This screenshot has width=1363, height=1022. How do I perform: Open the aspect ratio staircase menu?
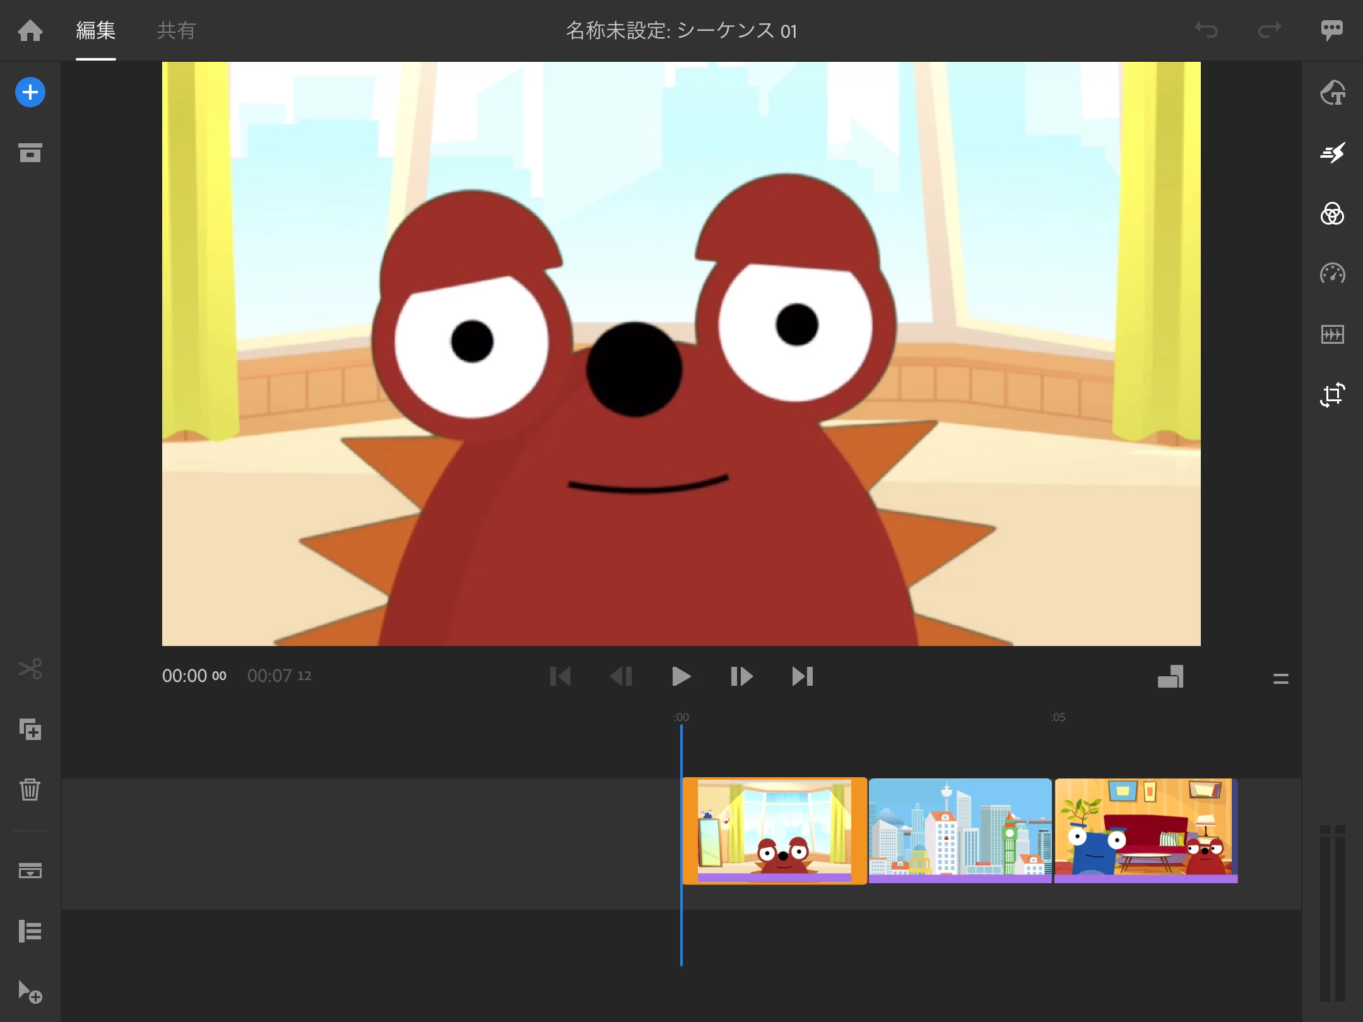[1171, 677]
